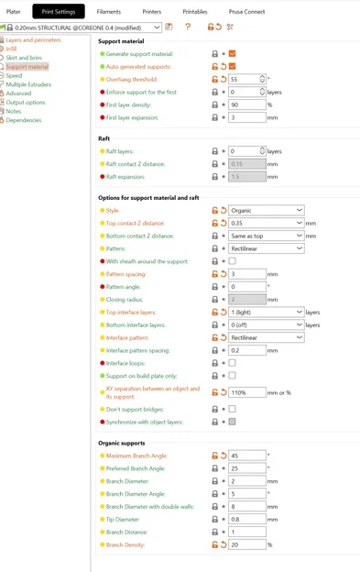Viewport: 360px width, 572px height.
Task: Reset Auto generated supports with arrow icon
Action: tap(224, 66)
